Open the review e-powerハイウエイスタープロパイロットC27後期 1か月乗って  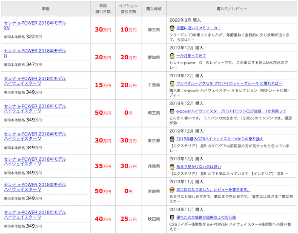click(231, 111)
